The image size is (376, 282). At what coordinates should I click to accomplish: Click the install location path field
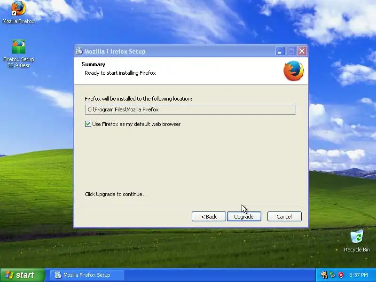click(190, 110)
